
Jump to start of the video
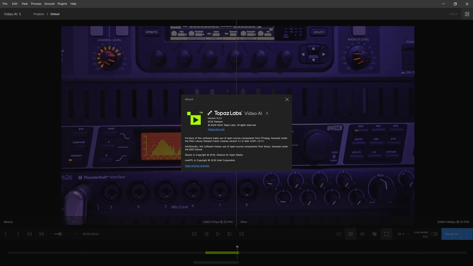pos(194,234)
